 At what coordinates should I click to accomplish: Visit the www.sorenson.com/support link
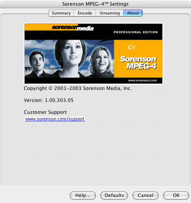click(x=54, y=119)
